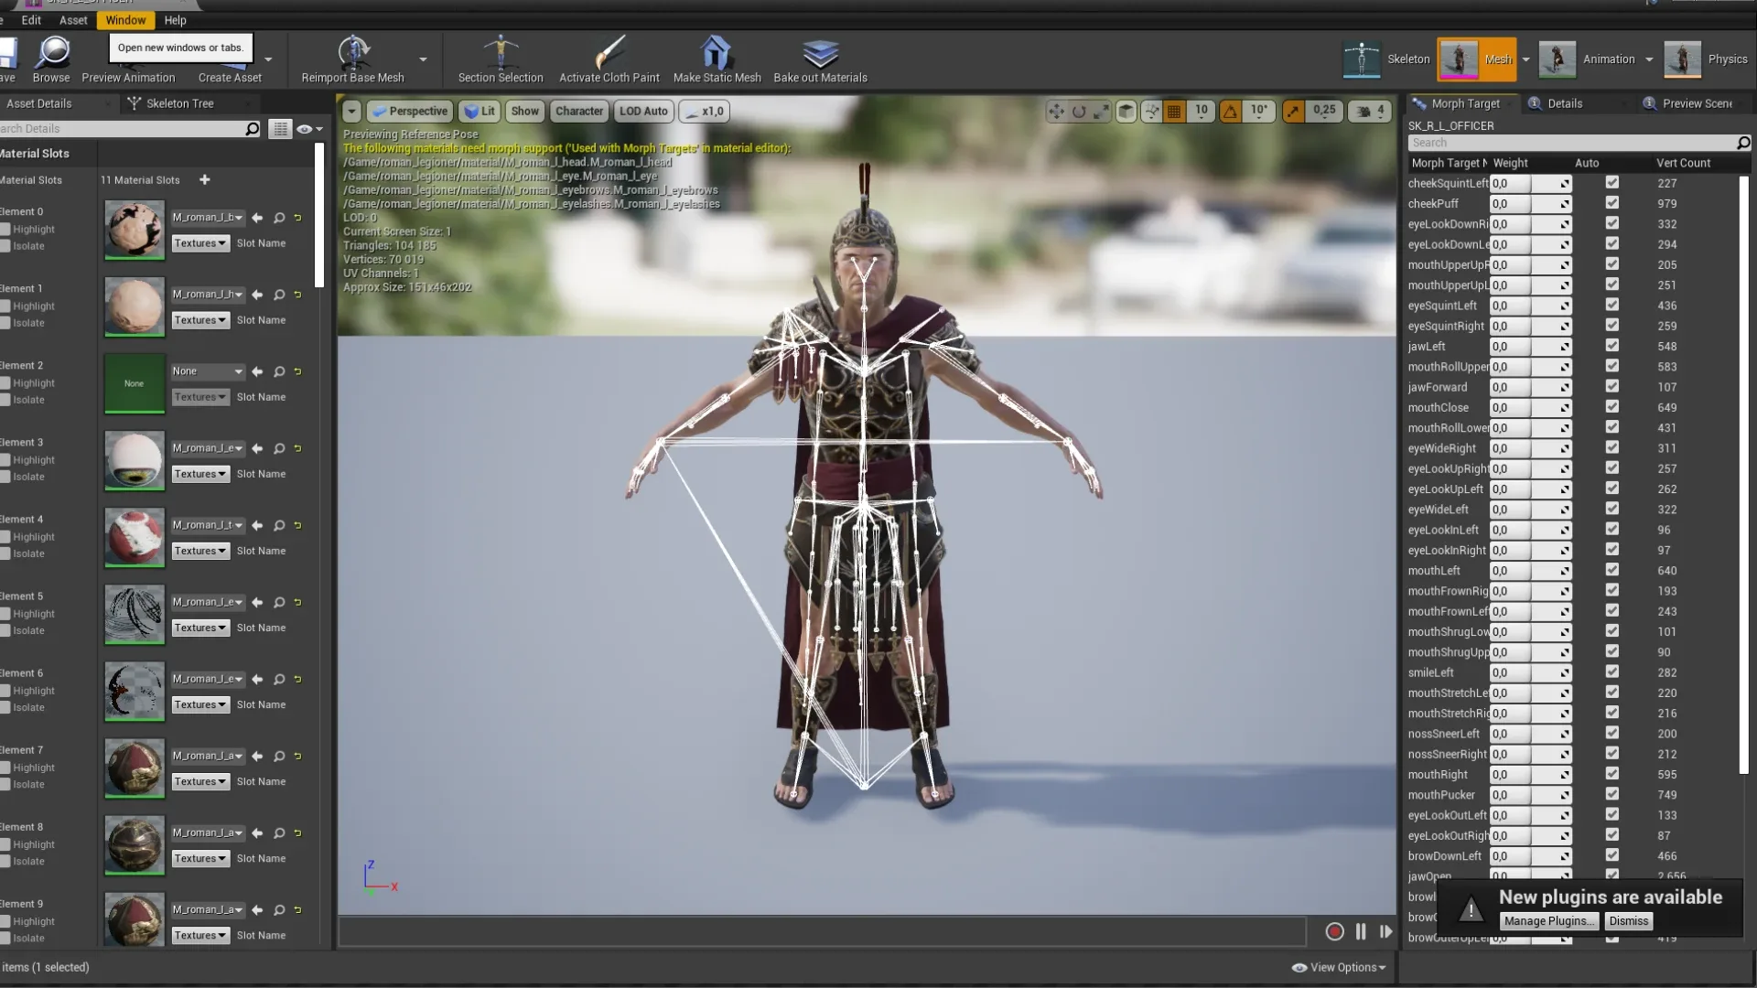Click Dismiss for new plugins notification
1757x988 pixels.
(x=1629, y=920)
